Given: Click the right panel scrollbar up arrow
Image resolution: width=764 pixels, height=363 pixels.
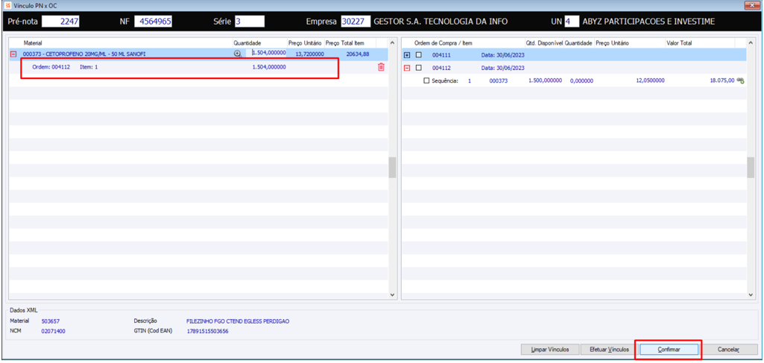Looking at the screenshot, I should coord(751,43).
